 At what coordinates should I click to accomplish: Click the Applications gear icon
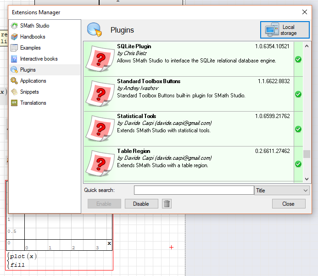[14, 81]
